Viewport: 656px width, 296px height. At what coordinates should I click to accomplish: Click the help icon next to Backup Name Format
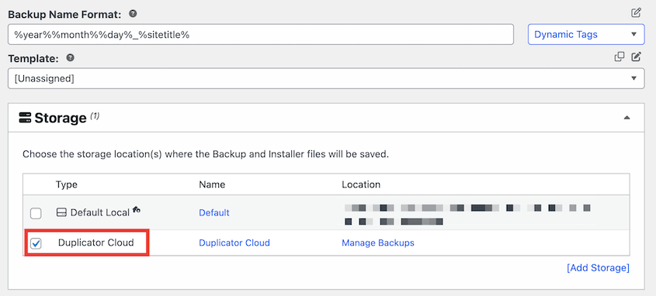click(x=133, y=14)
